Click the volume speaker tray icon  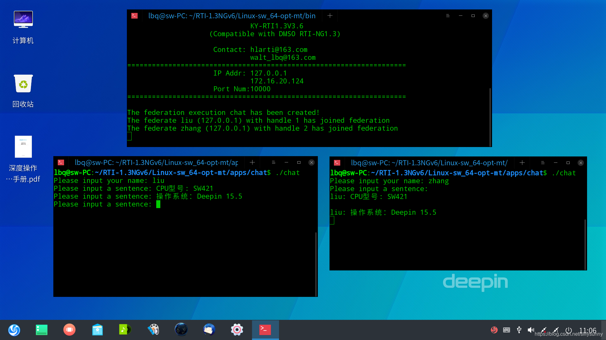[x=531, y=330]
